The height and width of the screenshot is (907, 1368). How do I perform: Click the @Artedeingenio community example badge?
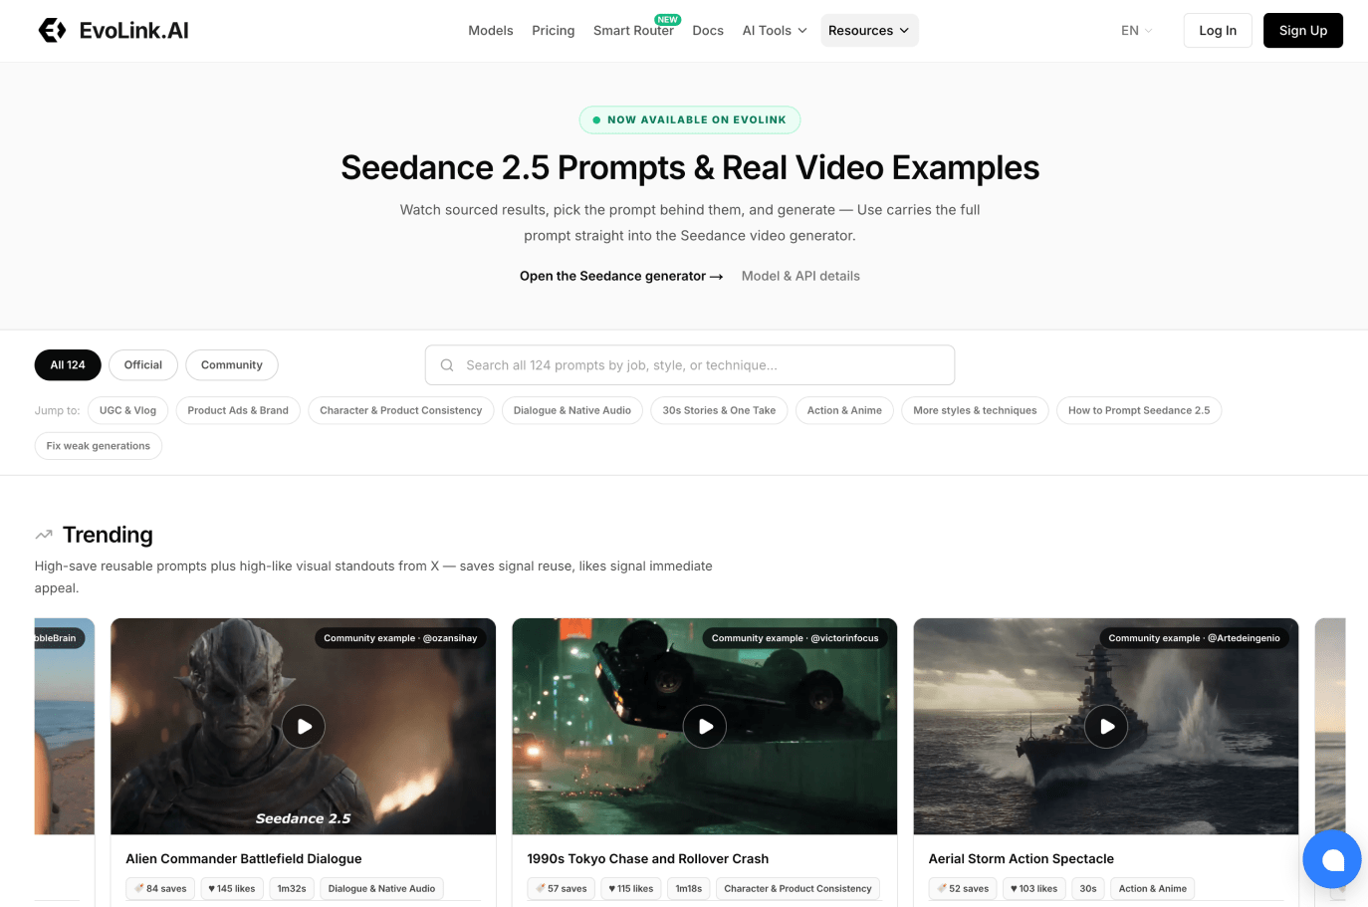click(x=1195, y=638)
